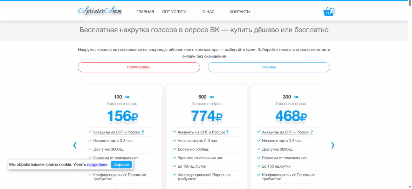The image size is (412, 189).
Task: Click the VK icon beside 100
Action: (127, 97)
